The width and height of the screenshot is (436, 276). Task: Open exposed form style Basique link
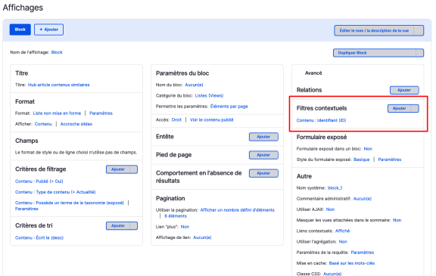click(362, 160)
